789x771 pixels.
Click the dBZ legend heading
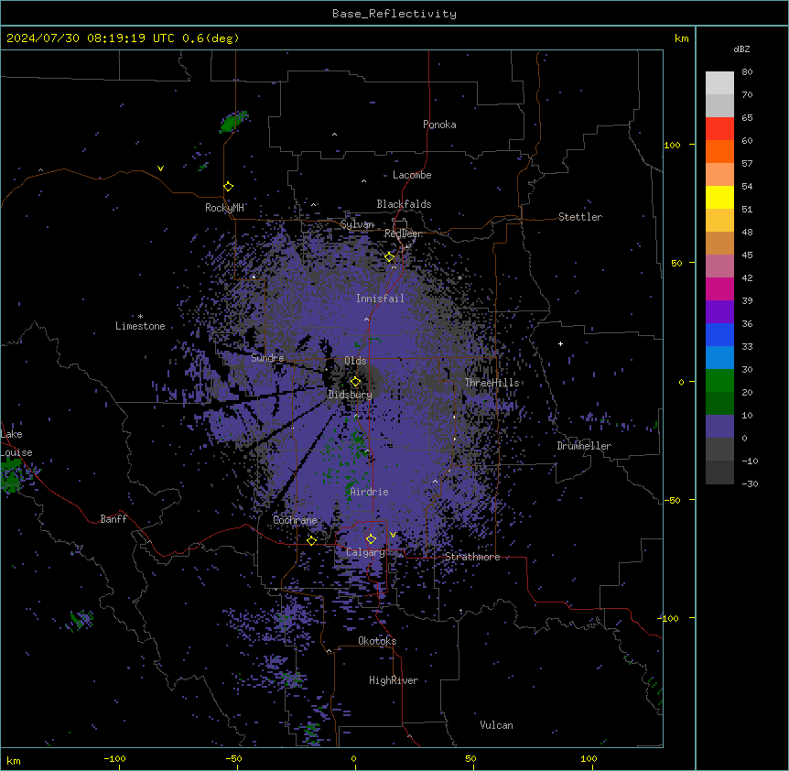click(741, 49)
